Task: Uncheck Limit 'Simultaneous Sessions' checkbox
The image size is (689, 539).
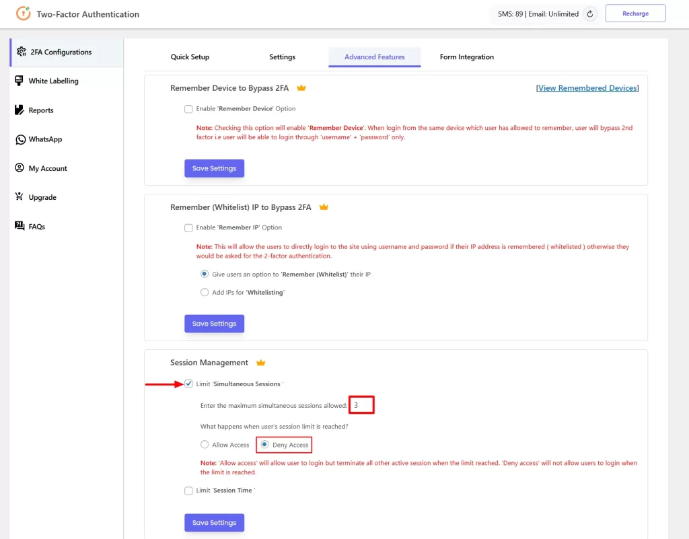Action: click(x=188, y=384)
